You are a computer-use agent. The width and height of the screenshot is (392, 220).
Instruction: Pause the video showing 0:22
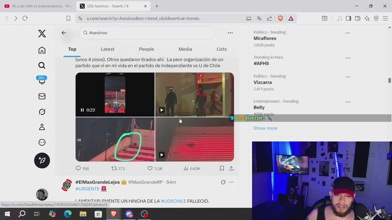(x=82, y=110)
